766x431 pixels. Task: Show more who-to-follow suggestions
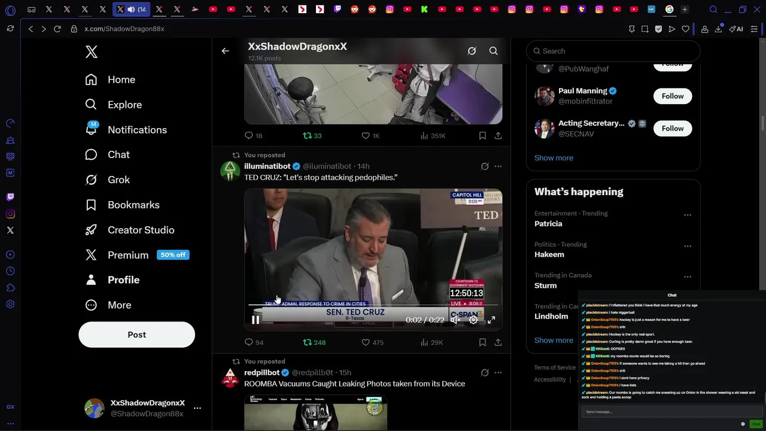pyautogui.click(x=554, y=158)
